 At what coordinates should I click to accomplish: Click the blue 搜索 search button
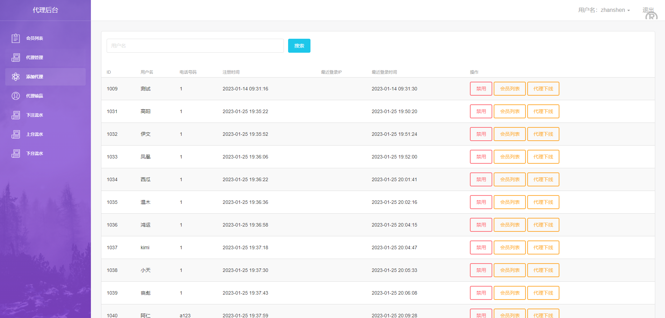pos(299,46)
